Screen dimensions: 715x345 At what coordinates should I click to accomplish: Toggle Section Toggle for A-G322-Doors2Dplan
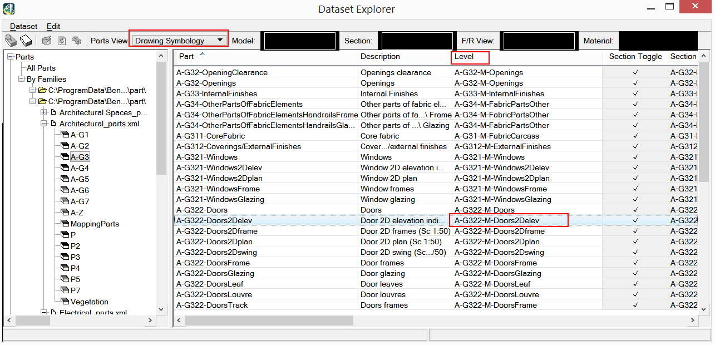pos(635,241)
